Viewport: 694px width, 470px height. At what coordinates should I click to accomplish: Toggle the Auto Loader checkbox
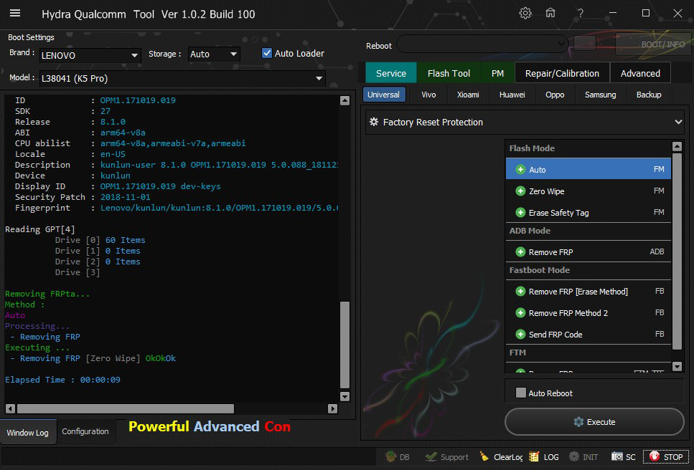click(267, 53)
